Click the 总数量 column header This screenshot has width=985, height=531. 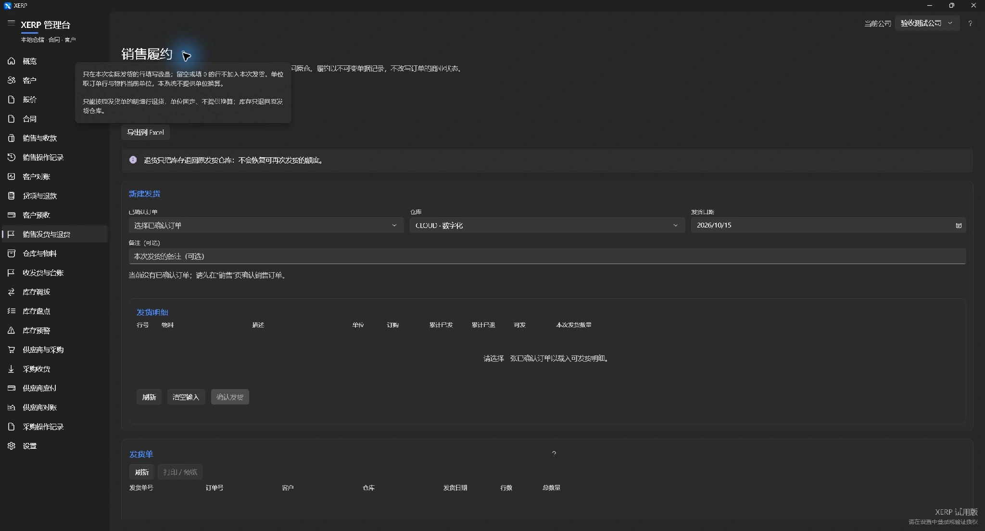pos(551,487)
